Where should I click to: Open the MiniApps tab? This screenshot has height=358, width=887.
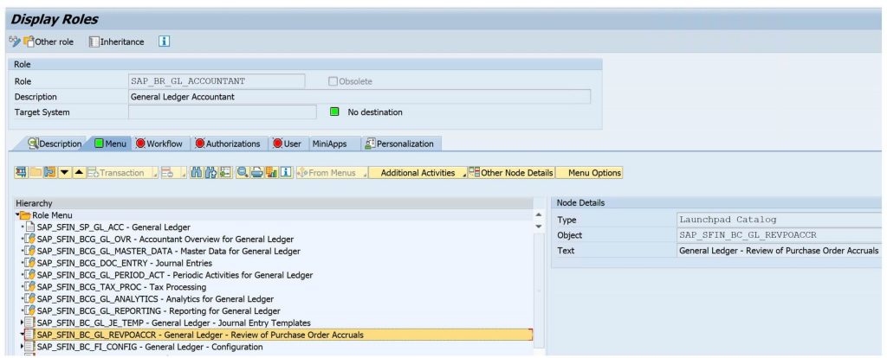(x=329, y=144)
